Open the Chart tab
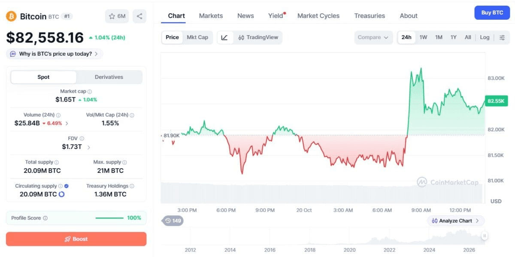Screen dimensions: 515x257 [x=176, y=16]
